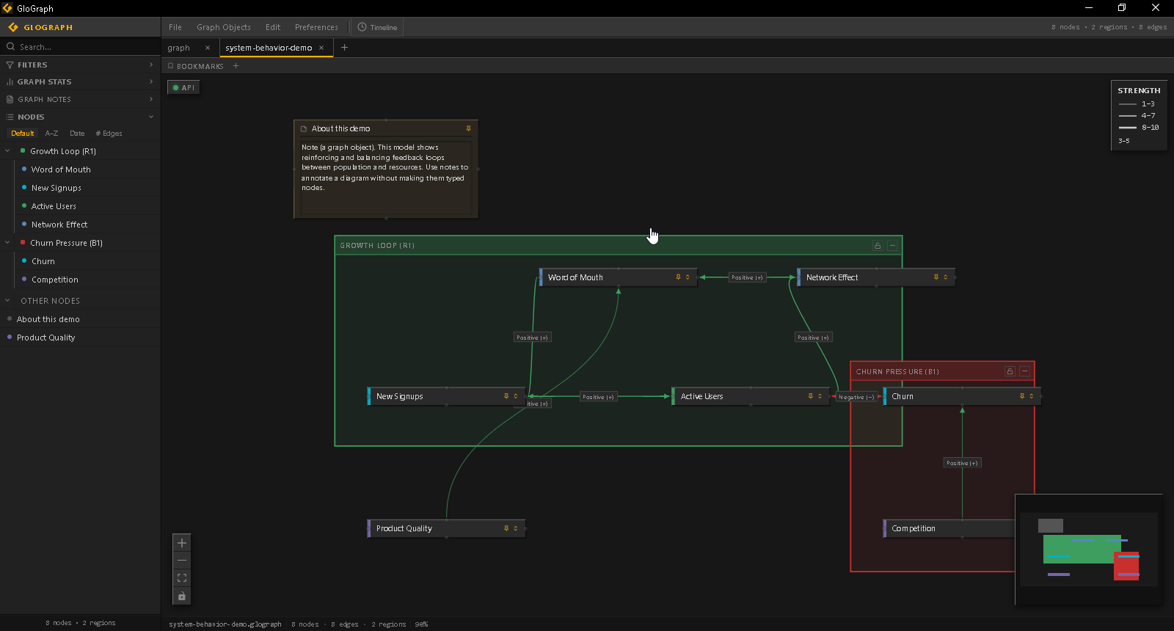Click expand arrows on Active Users node
This screenshot has height=631, width=1174.
[820, 396]
